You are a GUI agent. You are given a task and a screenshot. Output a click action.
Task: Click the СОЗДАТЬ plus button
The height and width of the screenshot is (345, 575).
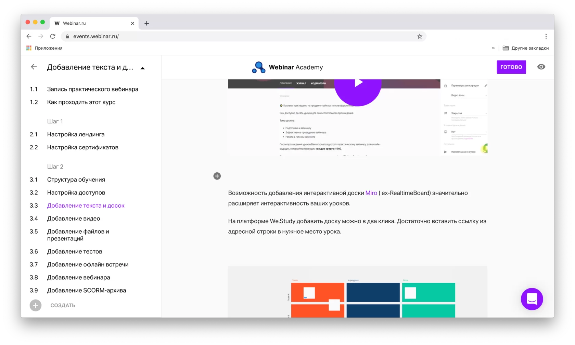pos(36,305)
